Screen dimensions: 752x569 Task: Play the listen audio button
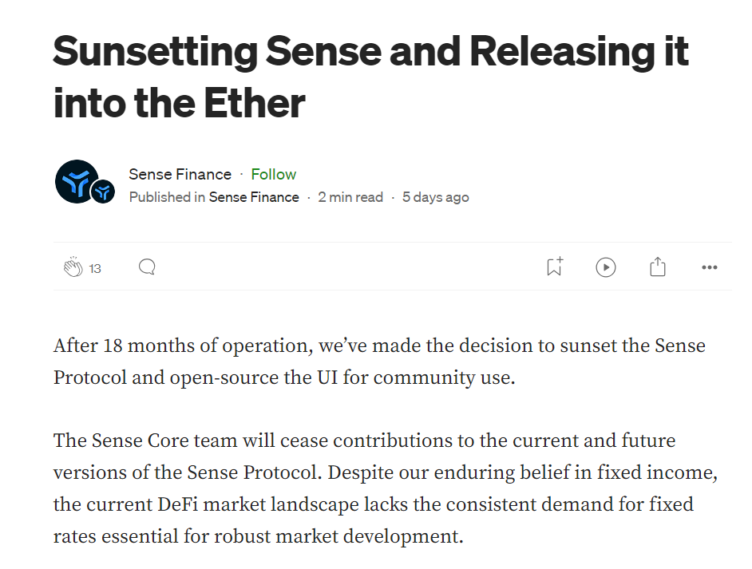pos(606,267)
